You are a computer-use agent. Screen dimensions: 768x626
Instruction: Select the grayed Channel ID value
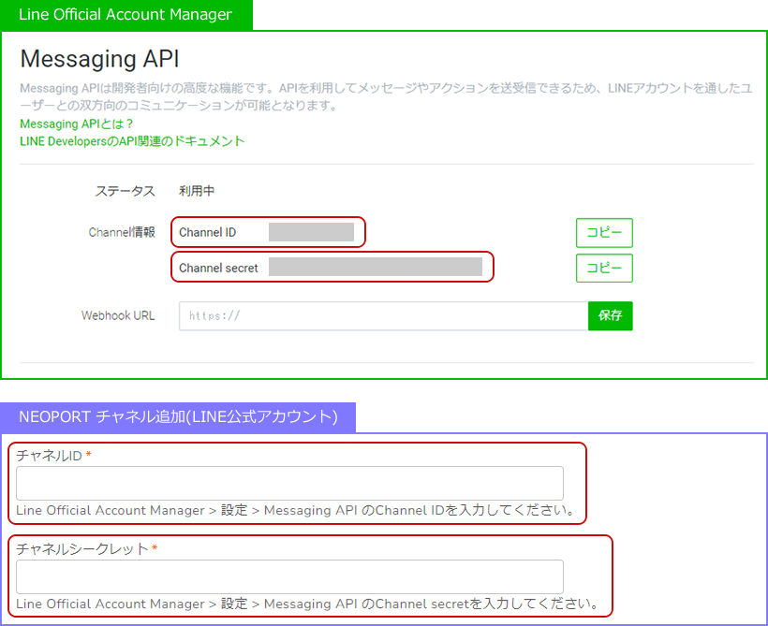tap(311, 232)
